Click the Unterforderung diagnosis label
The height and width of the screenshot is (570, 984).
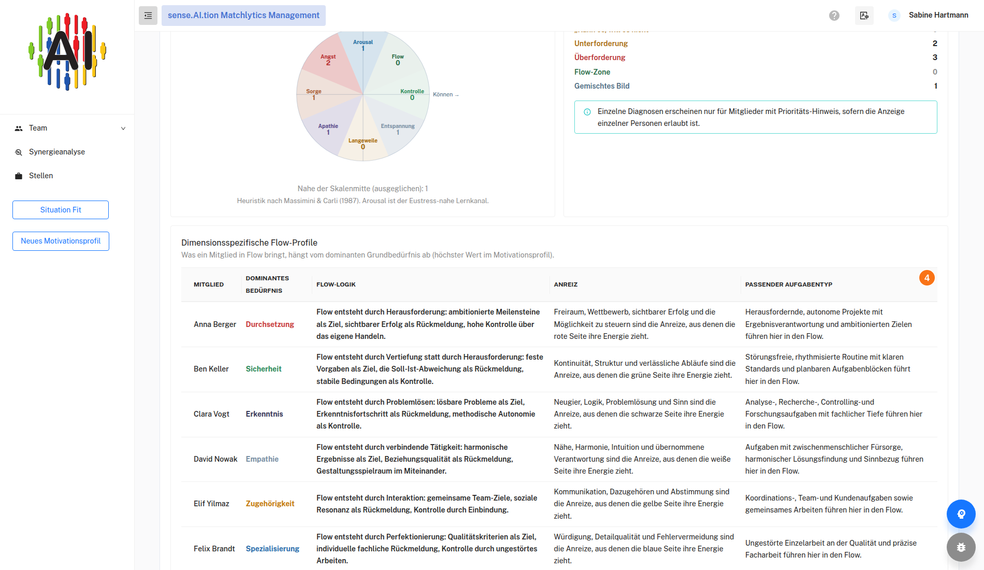[x=601, y=44]
